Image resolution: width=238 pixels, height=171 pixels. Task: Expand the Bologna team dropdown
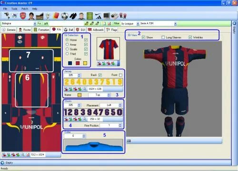[35, 24]
